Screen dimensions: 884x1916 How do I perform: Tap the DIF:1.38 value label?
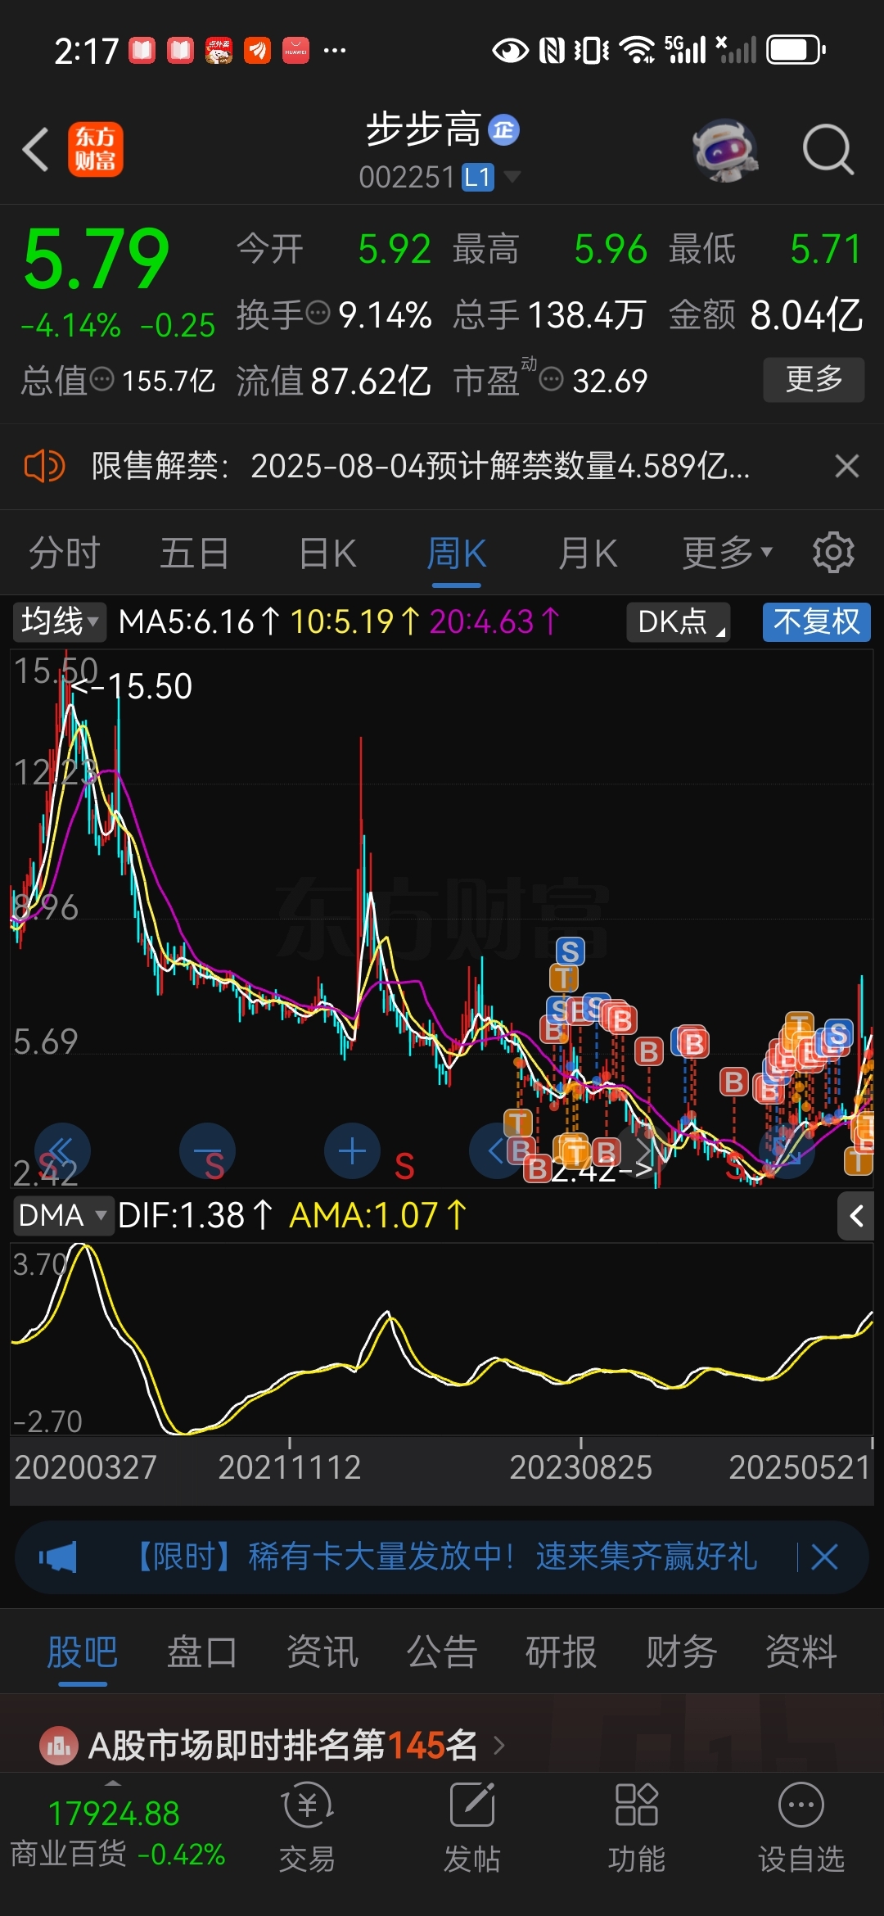195,1215
